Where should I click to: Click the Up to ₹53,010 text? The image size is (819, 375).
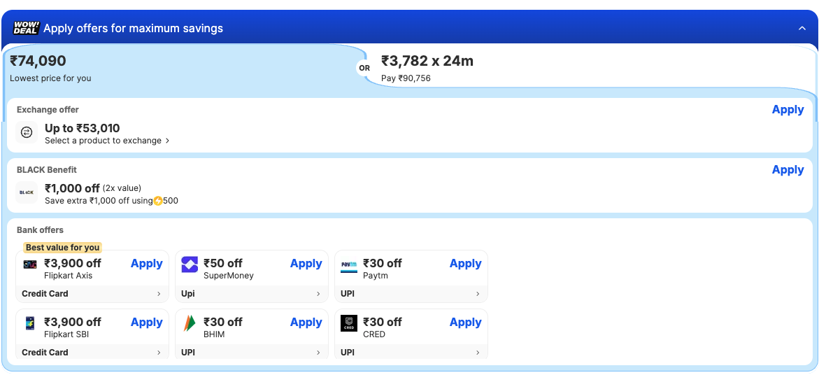82,129
